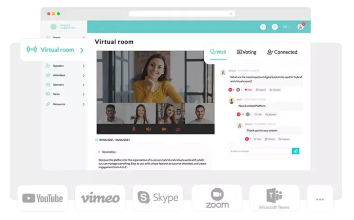Toggle Like on New Eventool Platform comment

[258, 114]
